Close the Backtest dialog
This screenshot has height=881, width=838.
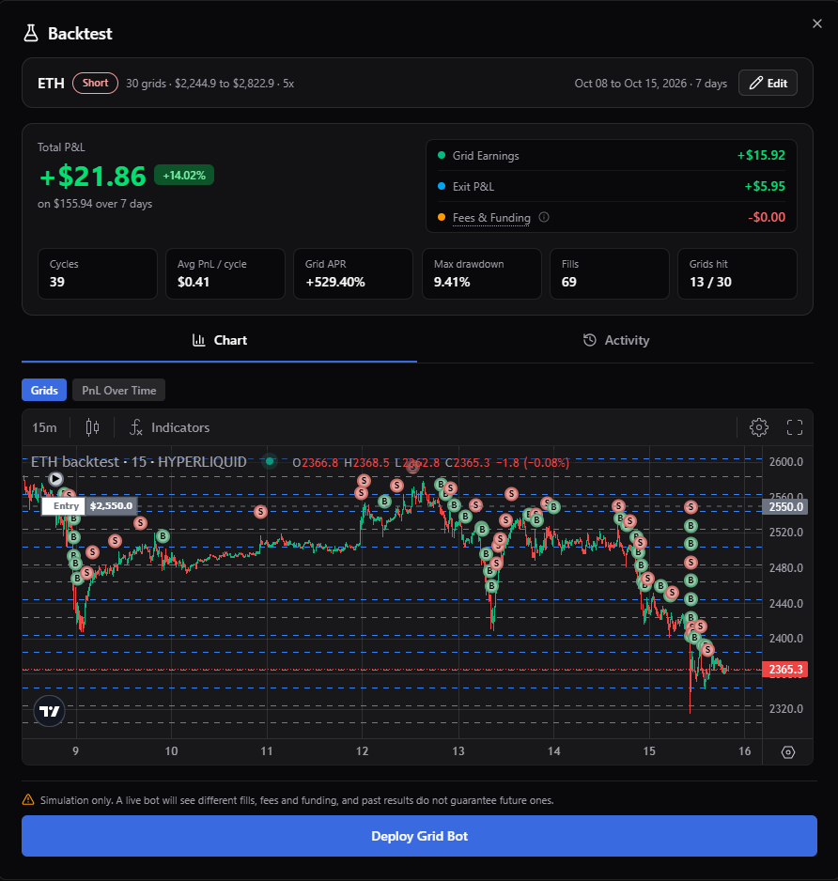tap(816, 23)
